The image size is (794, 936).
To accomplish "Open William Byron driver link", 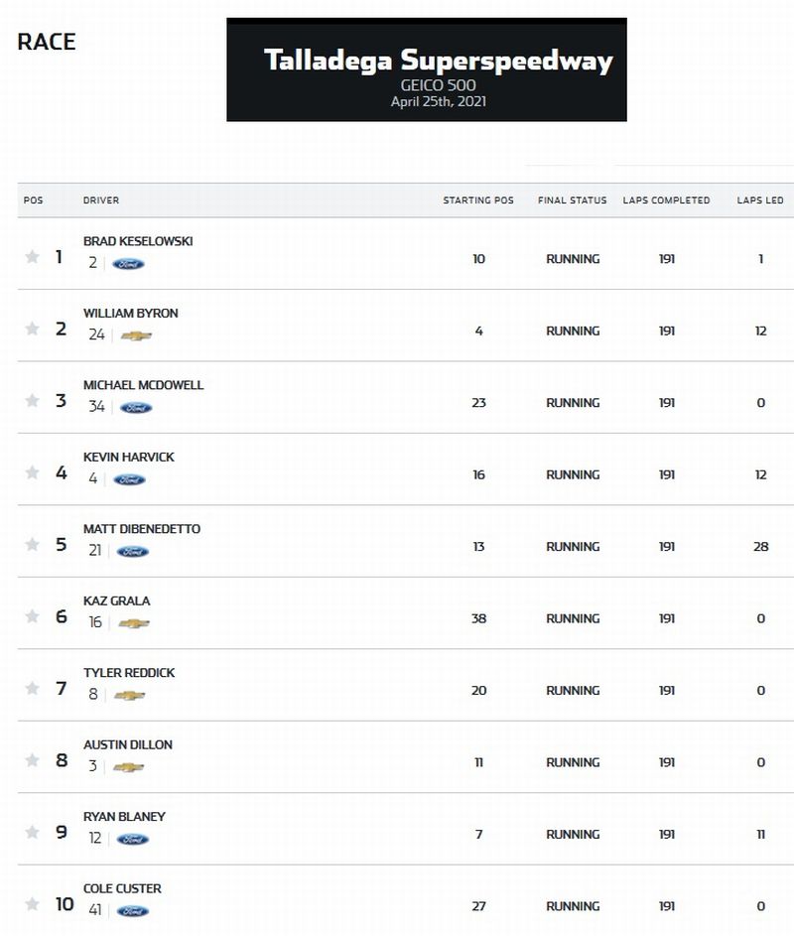I will click(x=131, y=314).
